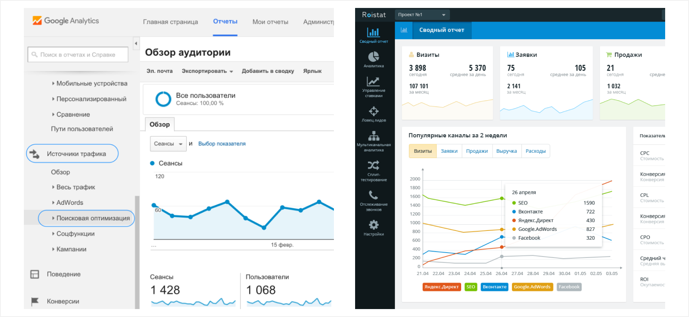
Task: Select the Мультиканальная аналитика hierarchy icon
Action: coord(374,136)
